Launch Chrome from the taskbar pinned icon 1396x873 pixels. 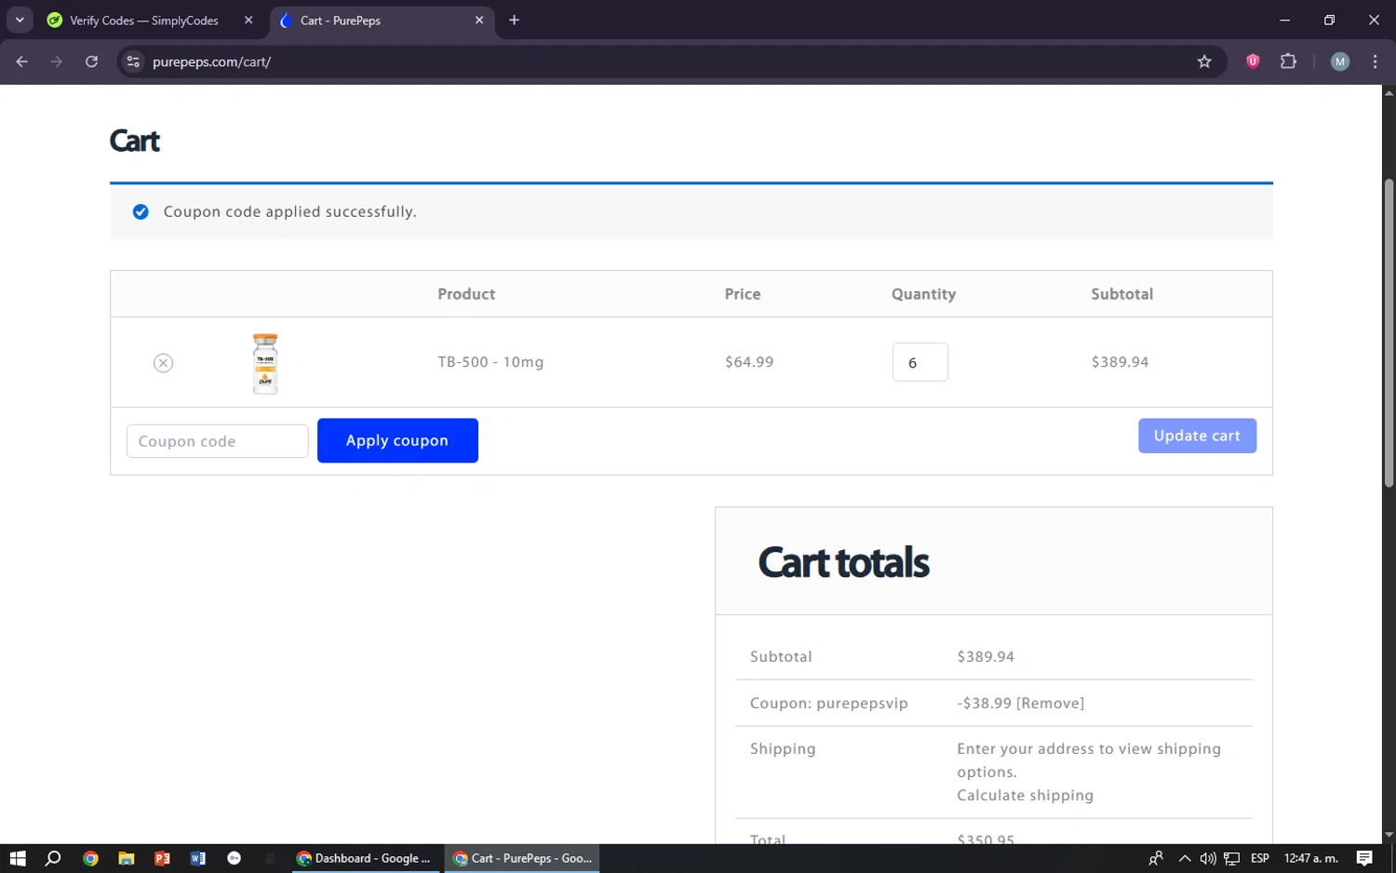(90, 858)
